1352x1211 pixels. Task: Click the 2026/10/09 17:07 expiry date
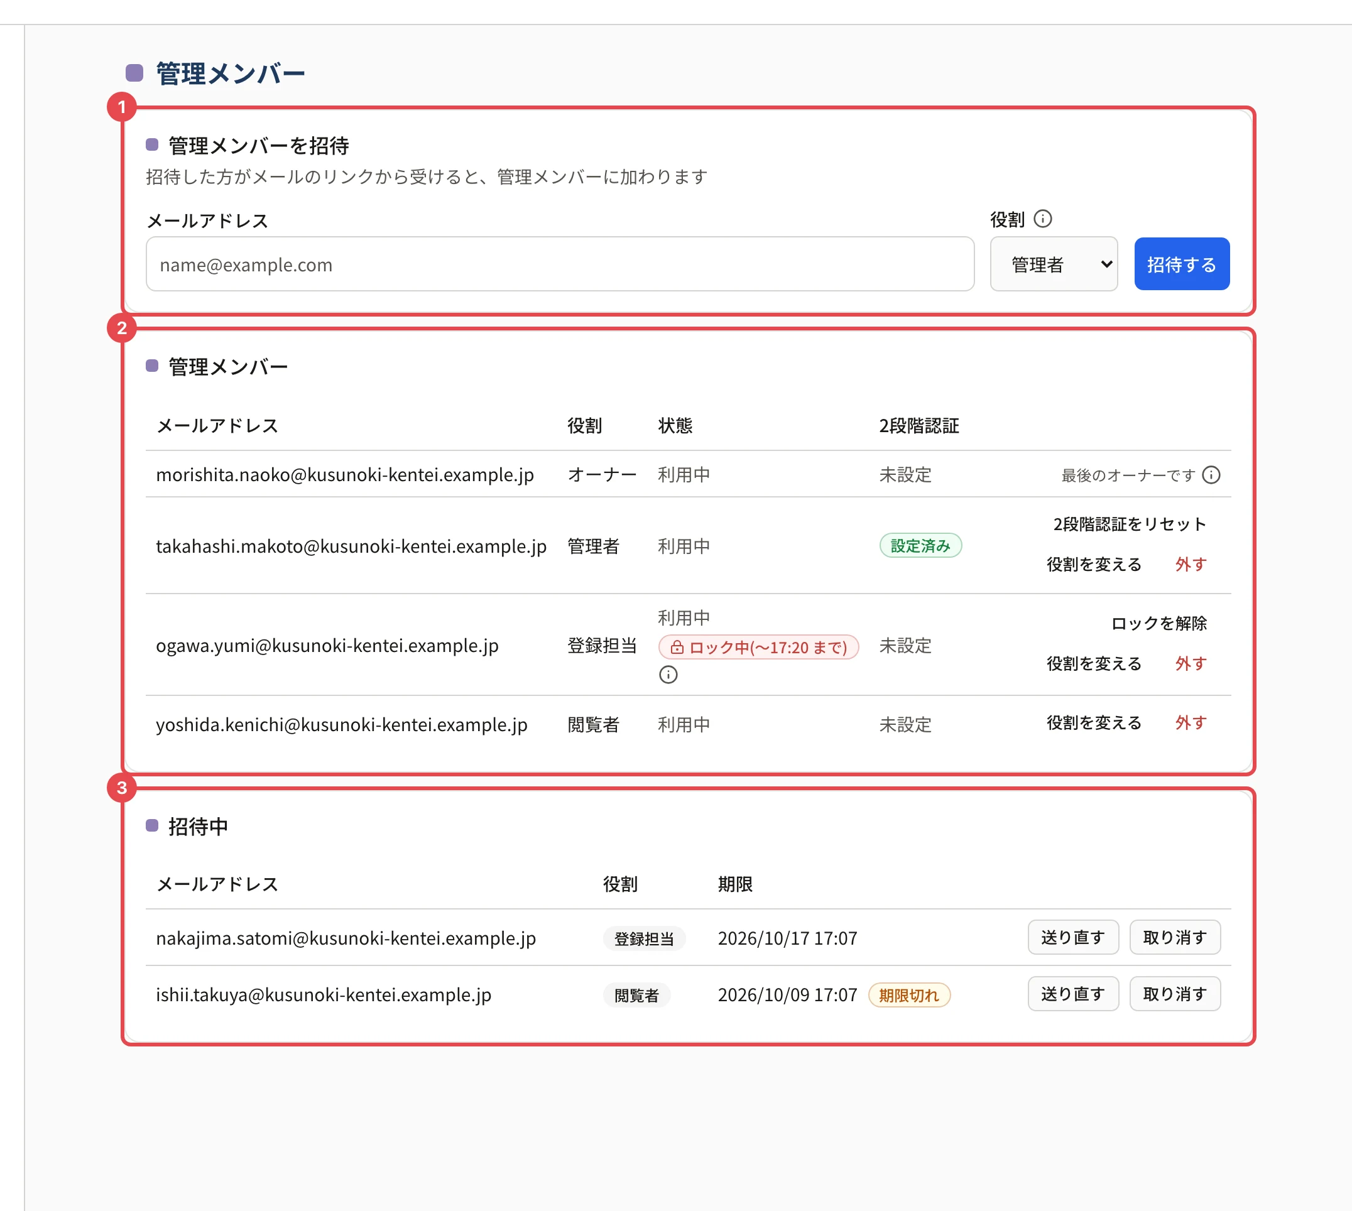pyautogui.click(x=787, y=995)
